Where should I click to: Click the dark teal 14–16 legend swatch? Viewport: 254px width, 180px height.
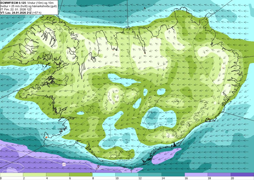tap(173, 174)
